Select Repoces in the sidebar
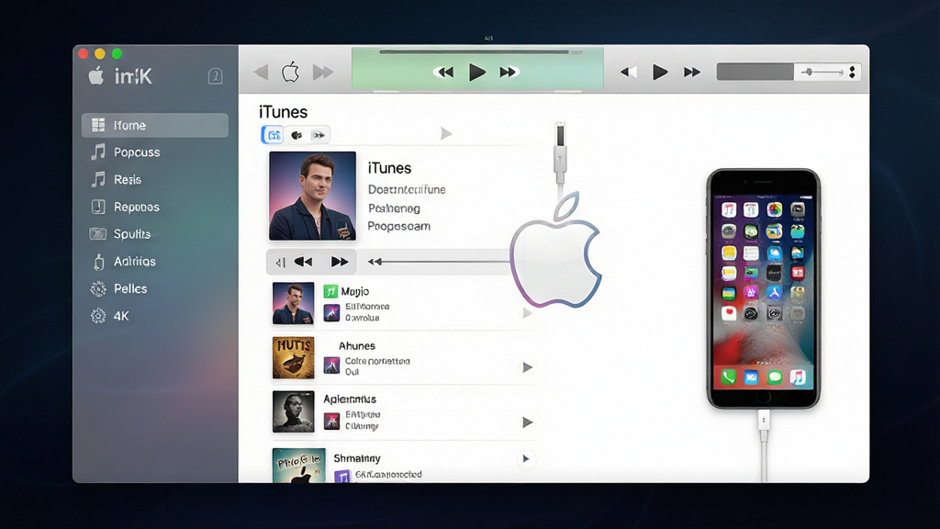 click(137, 207)
